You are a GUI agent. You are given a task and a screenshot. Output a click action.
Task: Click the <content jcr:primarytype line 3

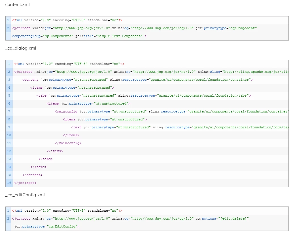pyautogui.click(x=137, y=80)
